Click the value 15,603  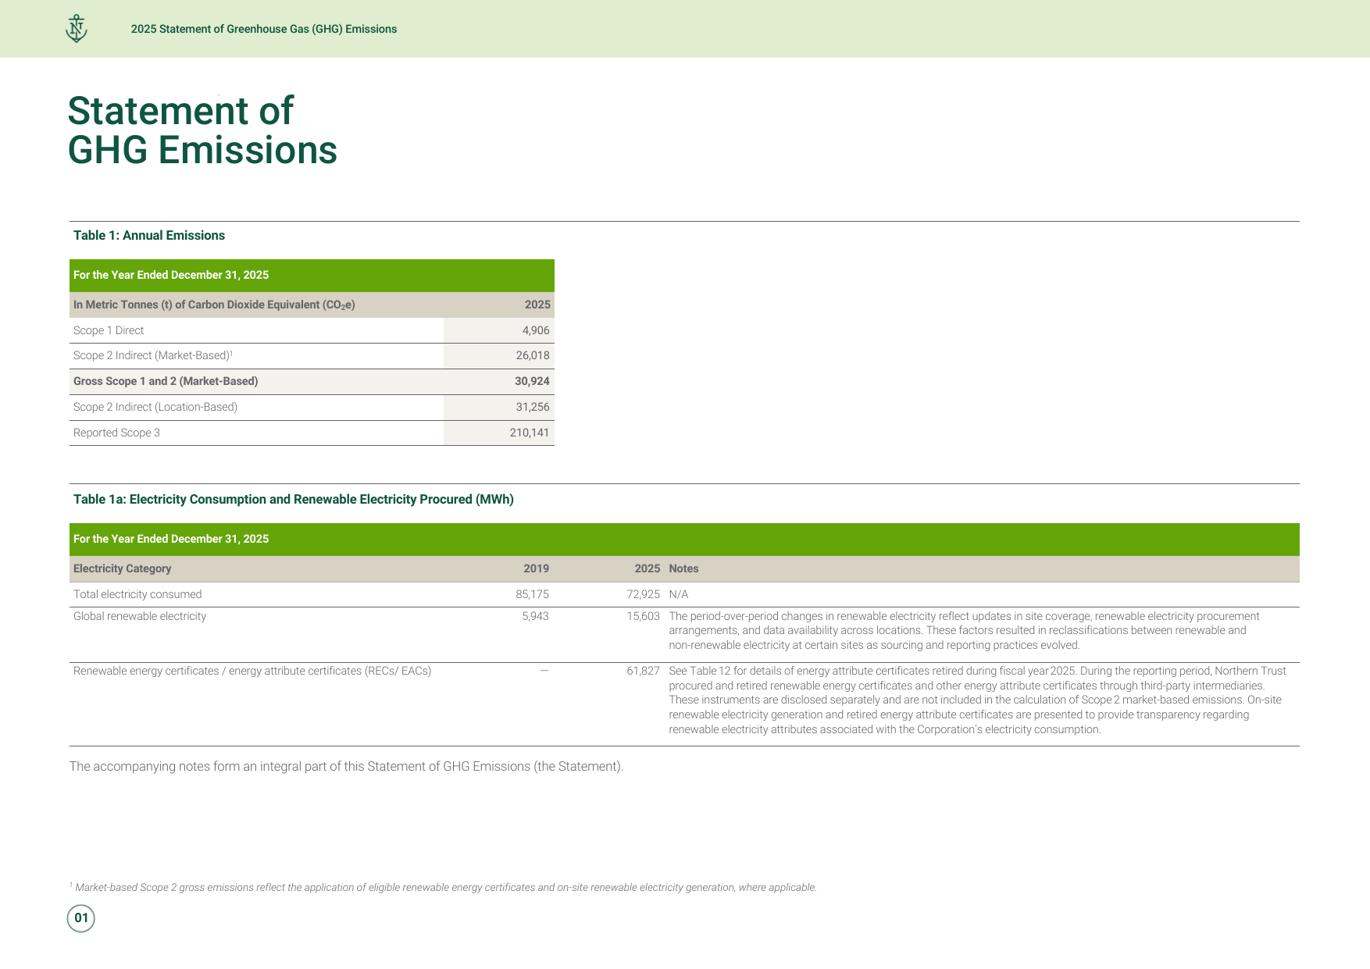643,616
